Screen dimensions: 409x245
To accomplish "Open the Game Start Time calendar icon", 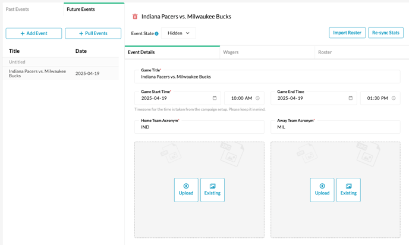I will click(x=215, y=98).
